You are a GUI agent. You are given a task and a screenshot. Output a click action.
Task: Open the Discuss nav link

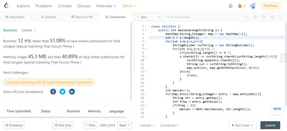[84, 6]
